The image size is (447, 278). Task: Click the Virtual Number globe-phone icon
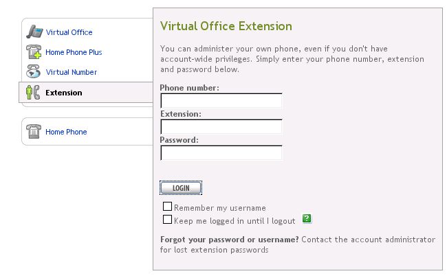[x=34, y=71]
